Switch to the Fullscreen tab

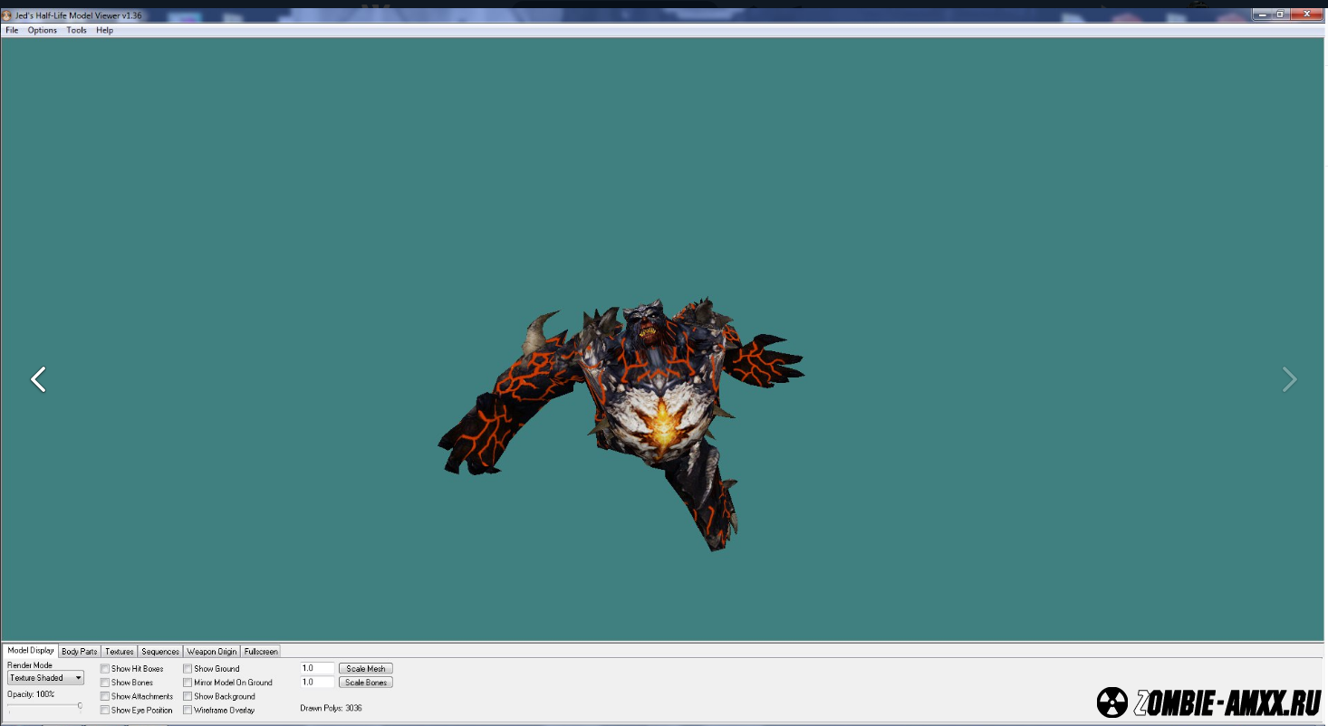click(261, 651)
